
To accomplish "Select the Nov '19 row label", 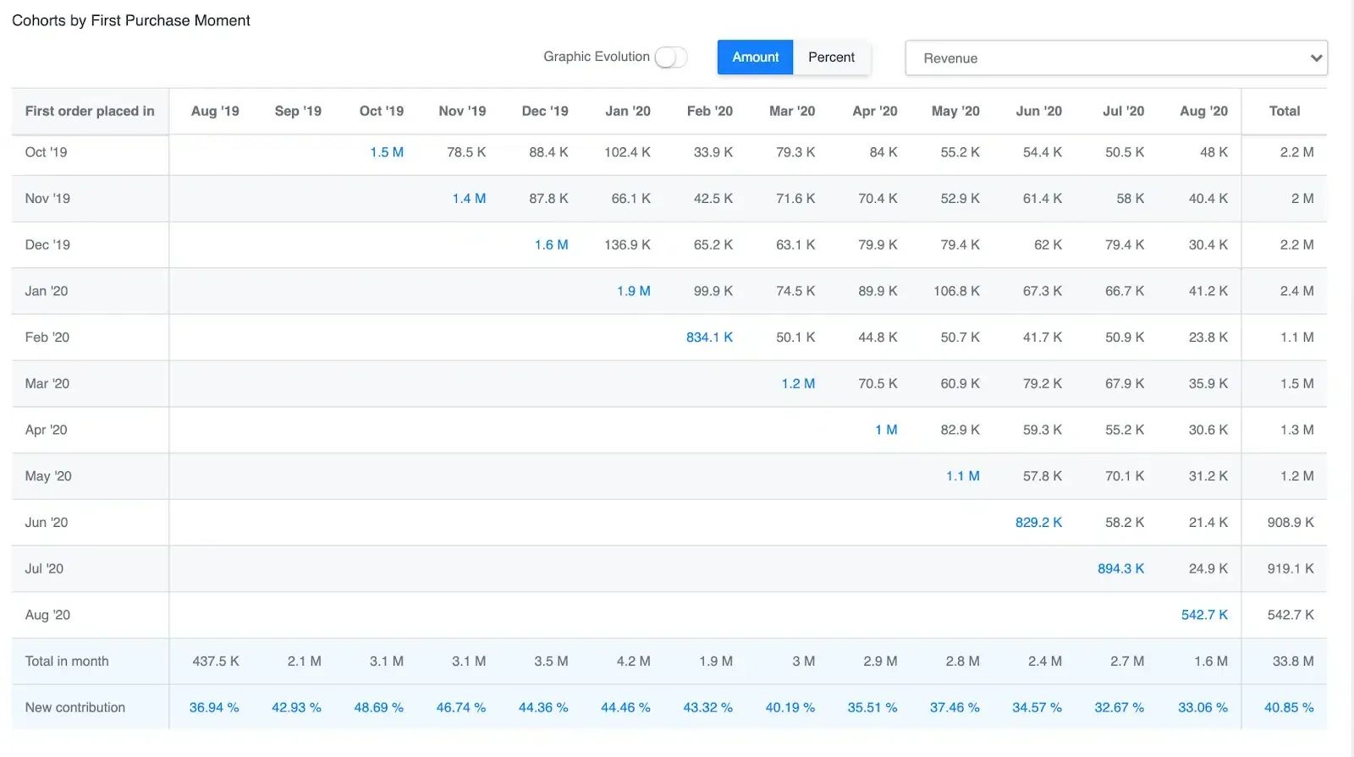I will (x=47, y=199).
